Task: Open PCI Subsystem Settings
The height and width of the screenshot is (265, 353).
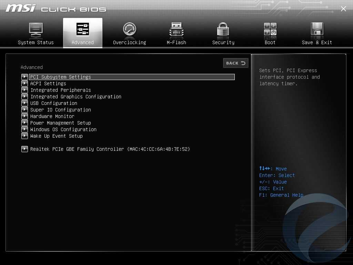Action: point(61,77)
